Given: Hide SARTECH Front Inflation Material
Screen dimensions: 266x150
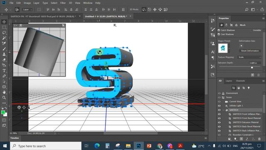Looking at the screenshot, I should [x=219, y=114].
